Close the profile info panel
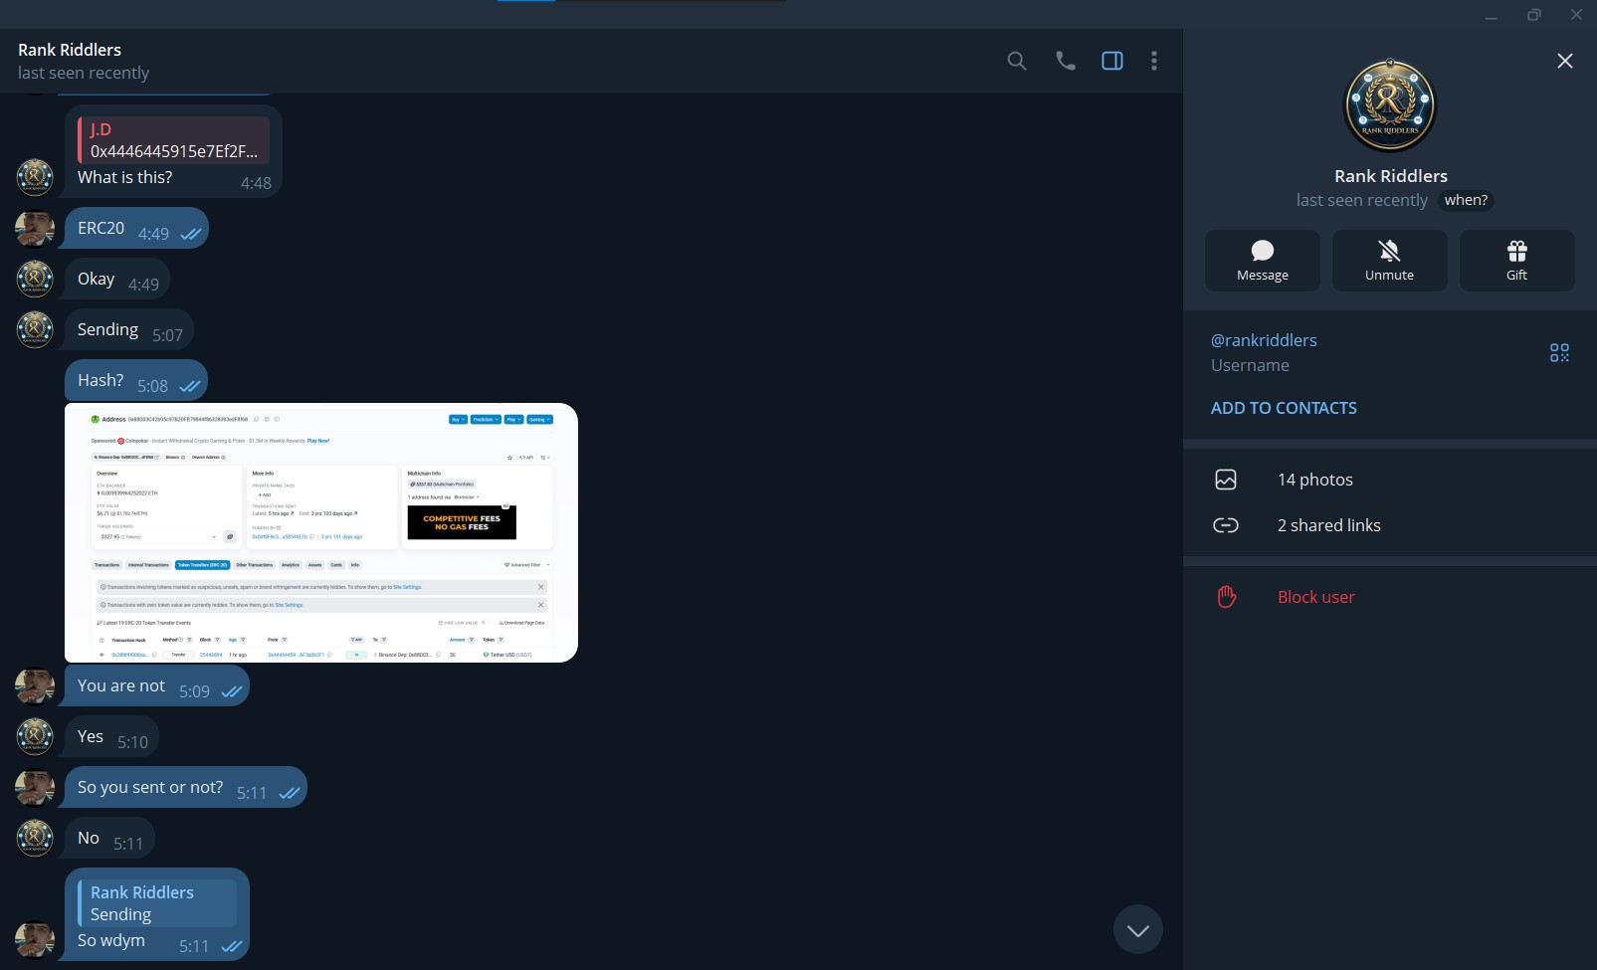 1565,61
